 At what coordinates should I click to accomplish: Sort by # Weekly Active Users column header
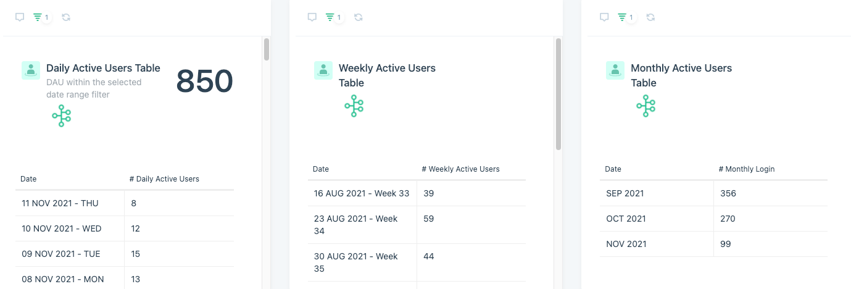(460, 169)
